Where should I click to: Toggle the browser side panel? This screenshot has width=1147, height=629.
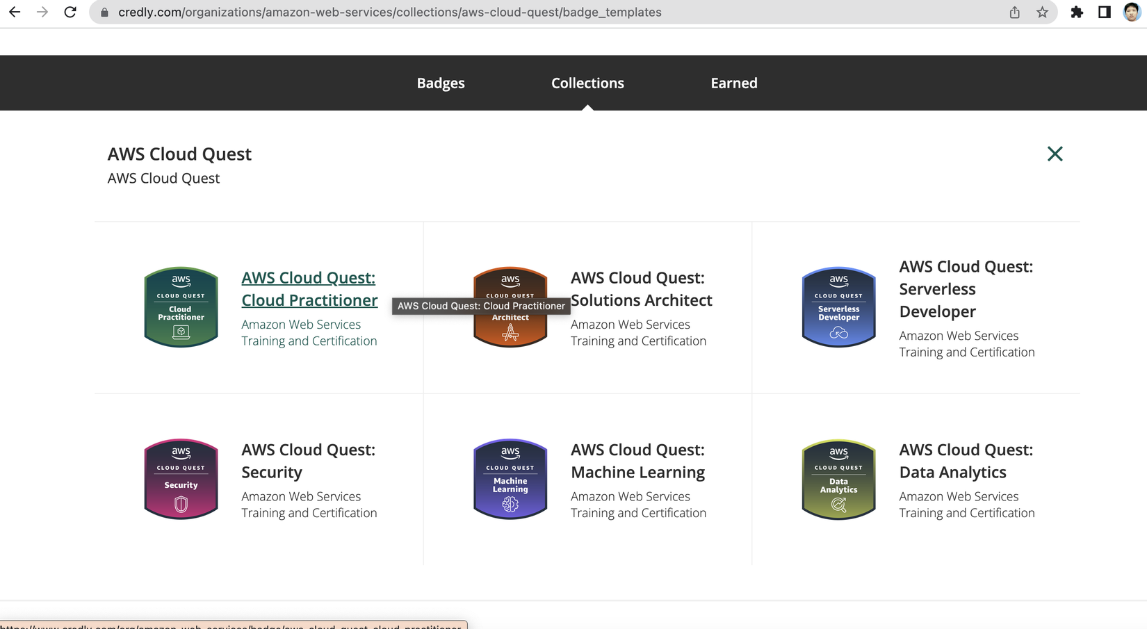coord(1105,12)
